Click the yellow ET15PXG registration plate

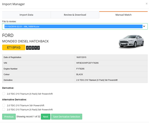14,48
